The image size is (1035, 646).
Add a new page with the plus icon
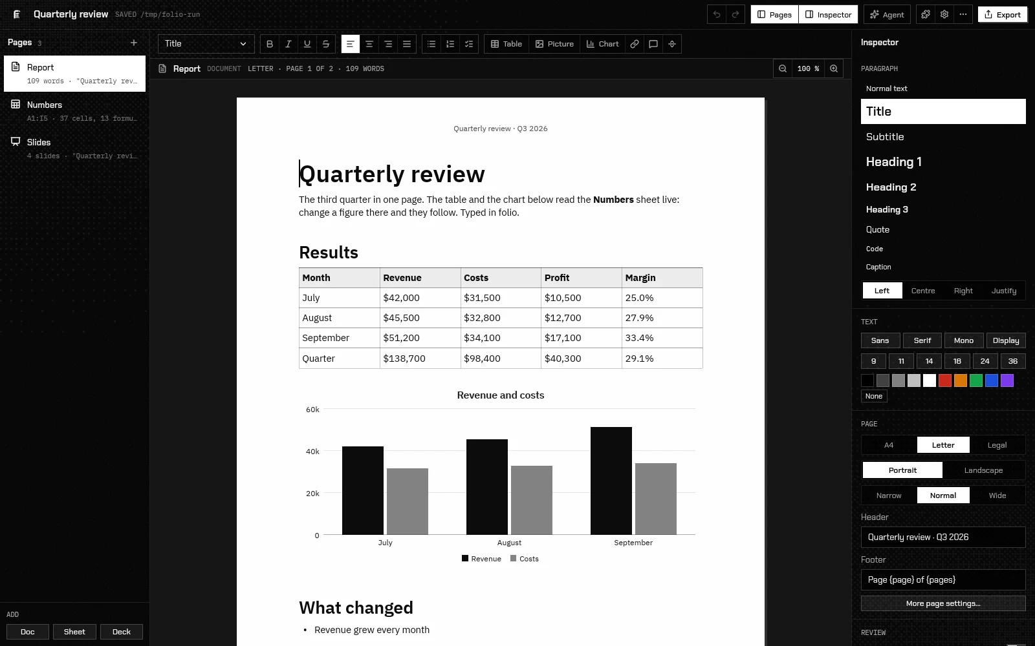134,43
